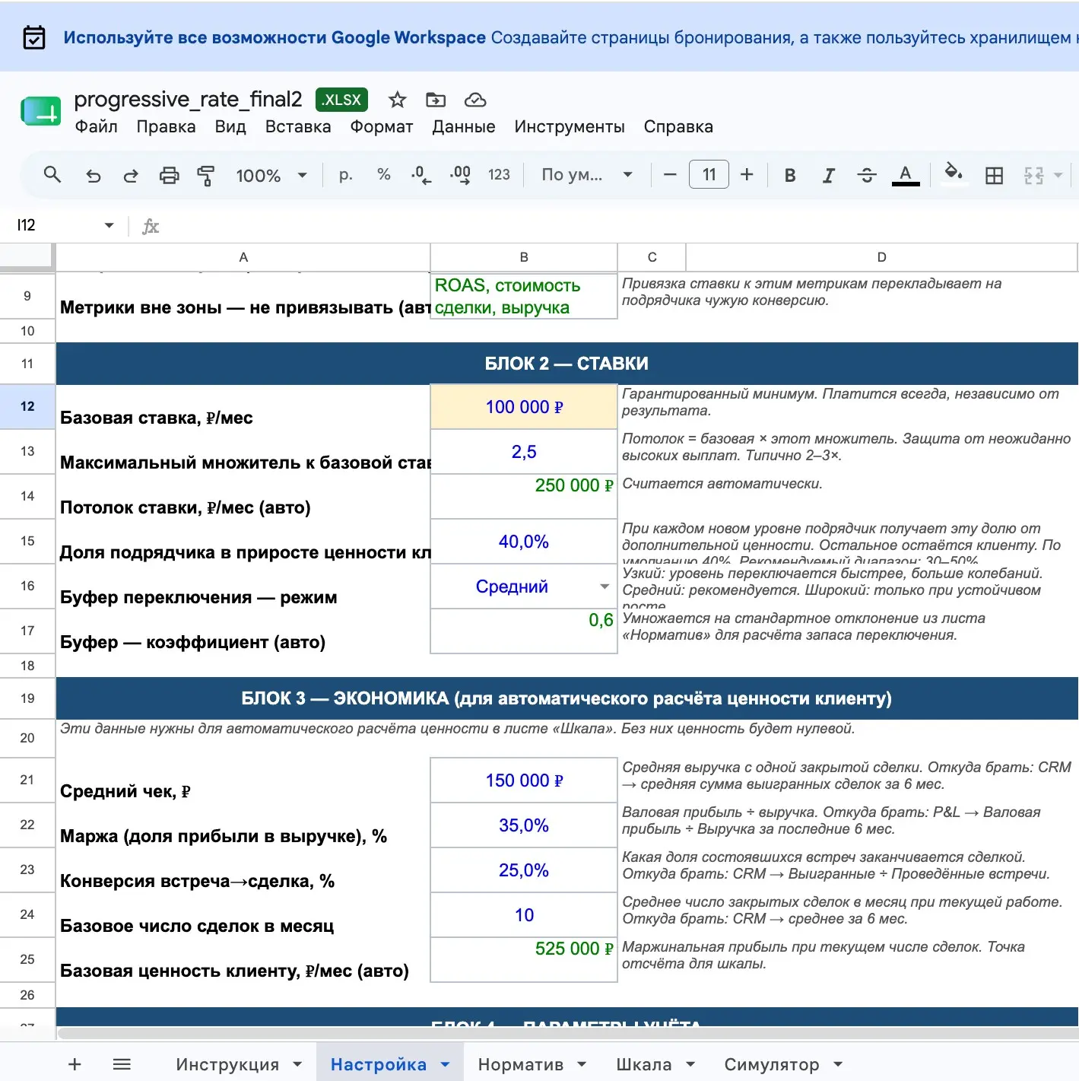The height and width of the screenshot is (1081, 1079).
Task: Check the cloud save status icon
Action: coord(475,100)
